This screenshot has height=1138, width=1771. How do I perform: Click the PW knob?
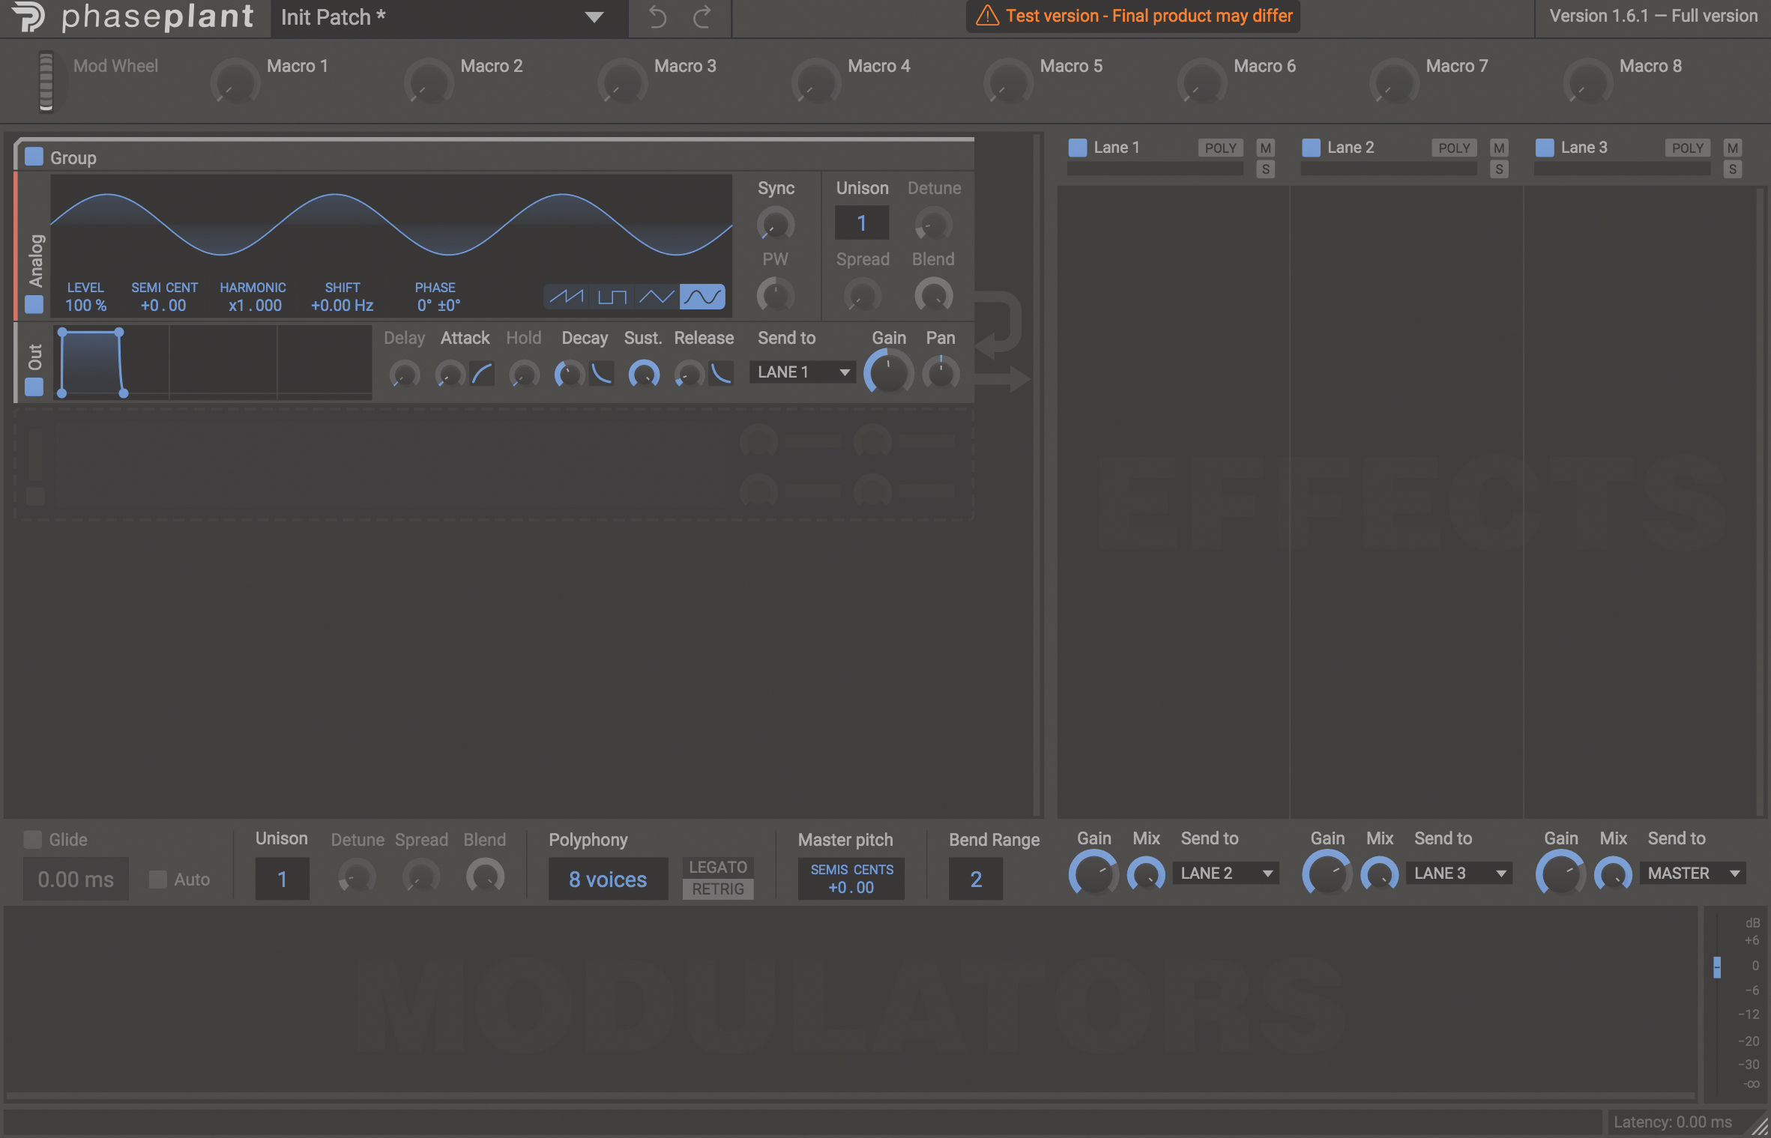(x=776, y=295)
